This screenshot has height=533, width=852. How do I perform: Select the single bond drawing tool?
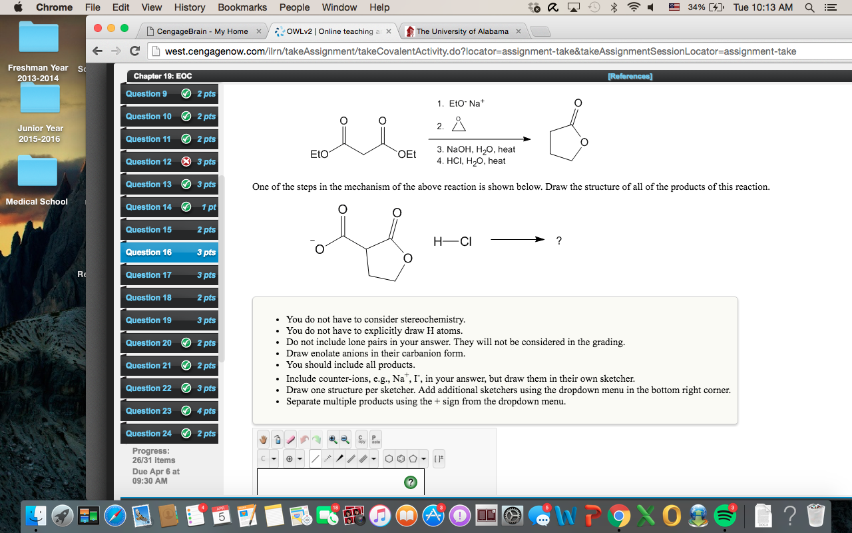point(316,458)
